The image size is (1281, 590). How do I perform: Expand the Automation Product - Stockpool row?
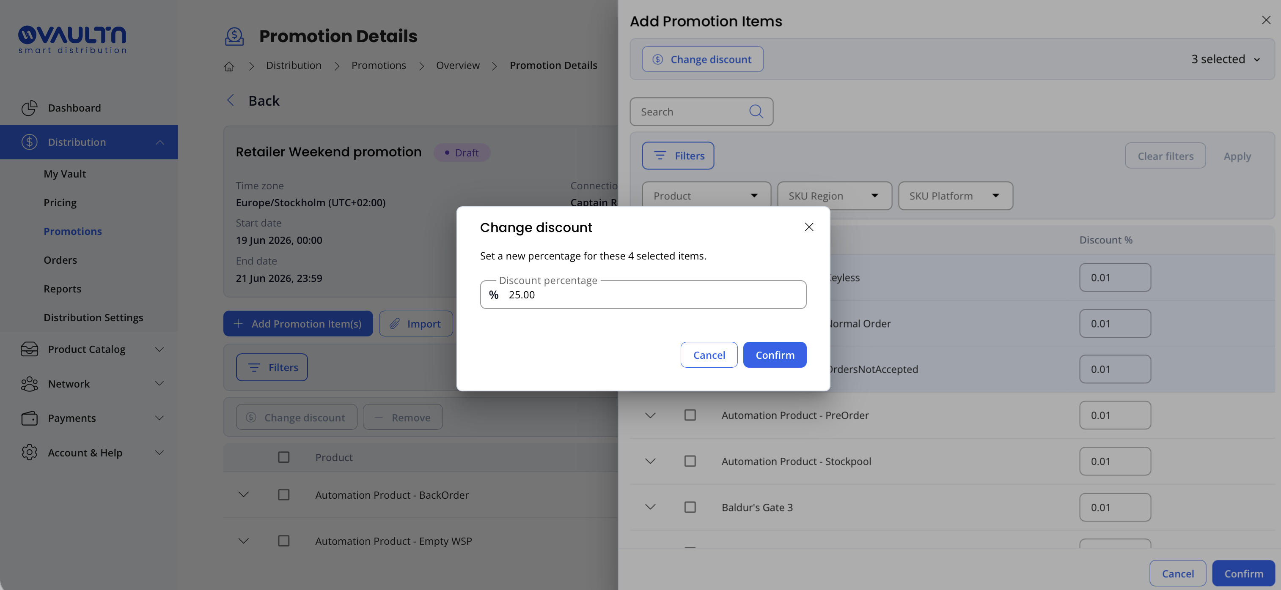tap(650, 461)
